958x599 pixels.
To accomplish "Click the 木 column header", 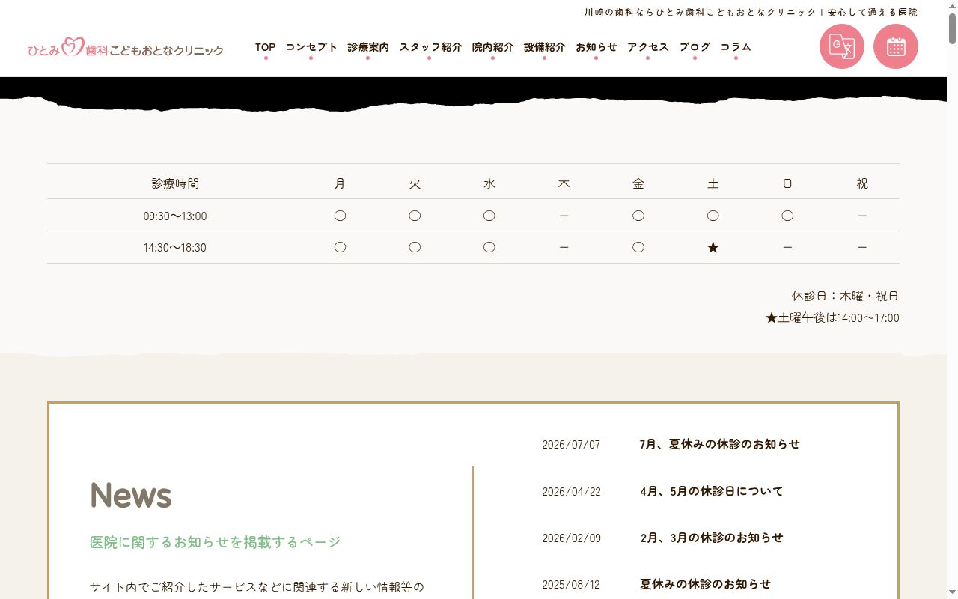I will coord(564,183).
